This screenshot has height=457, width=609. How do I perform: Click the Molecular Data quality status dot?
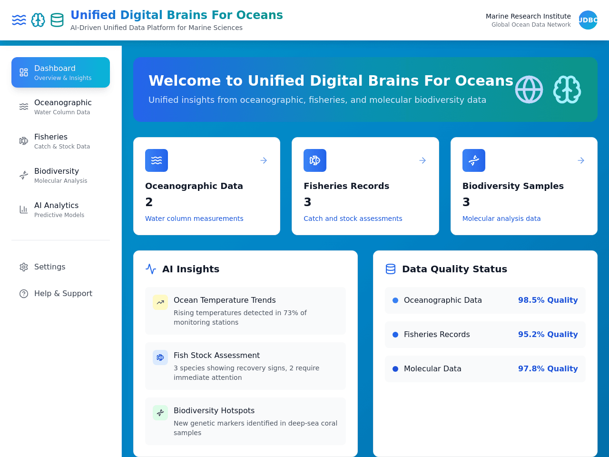pyautogui.click(x=395, y=369)
